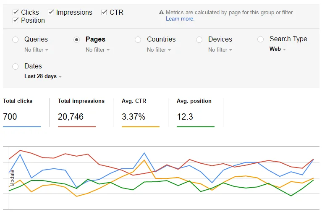Viewport: 322px width, 212px height.
Task: Expand the Last 28 days dropdown
Action: 43,76
